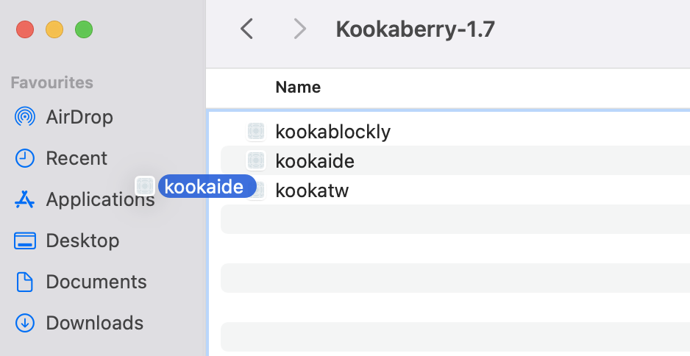
Task: Sort by the Name column header
Action: click(298, 87)
